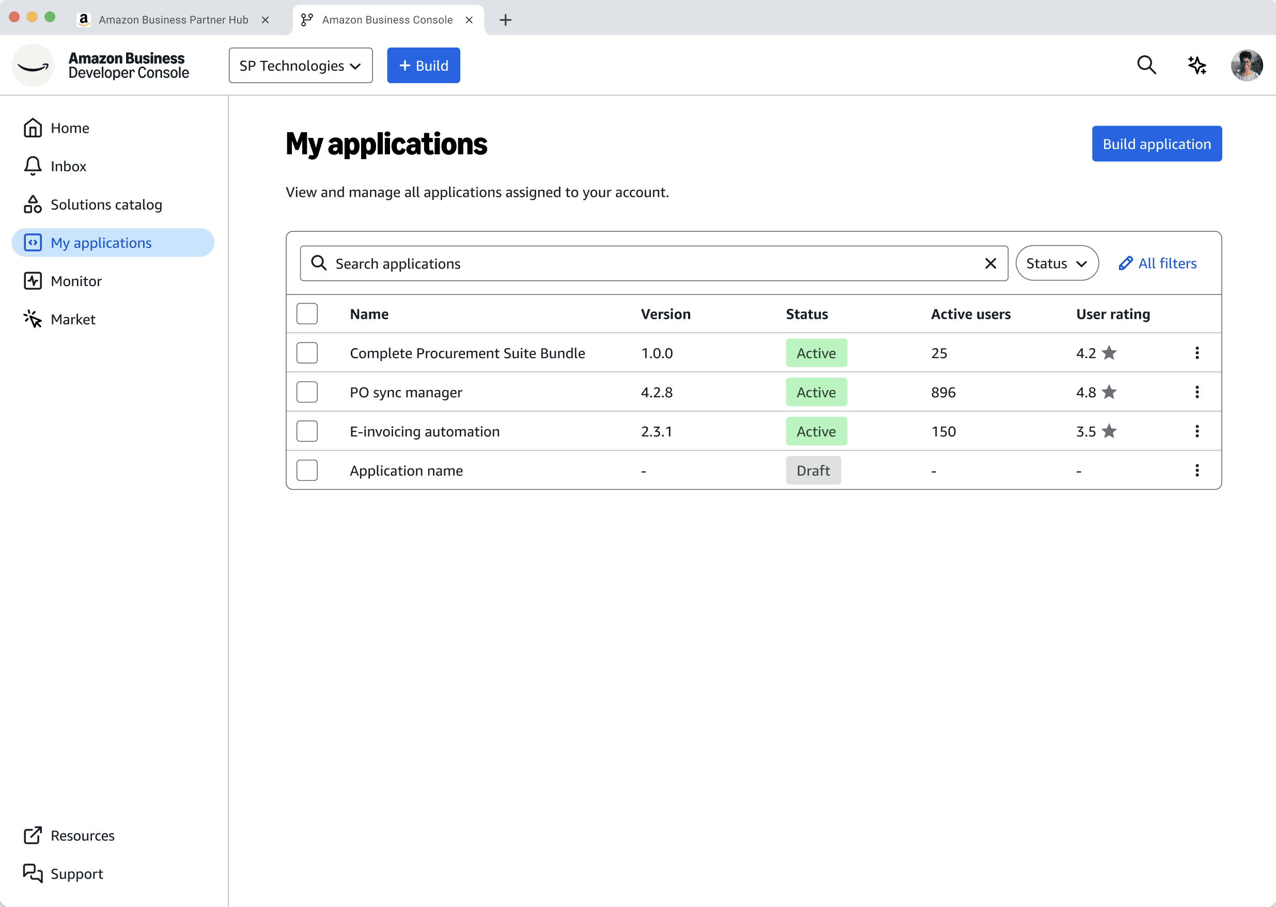The height and width of the screenshot is (907, 1276).
Task: Open the options menu for the Draft application row
Action: pos(1196,470)
